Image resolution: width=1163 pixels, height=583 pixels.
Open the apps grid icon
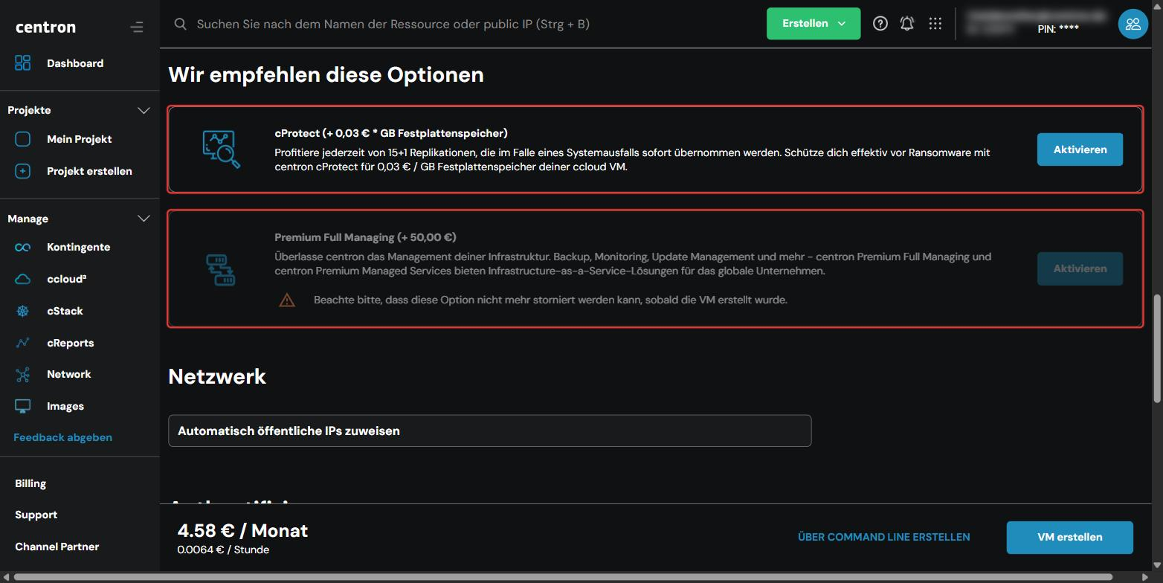point(935,24)
